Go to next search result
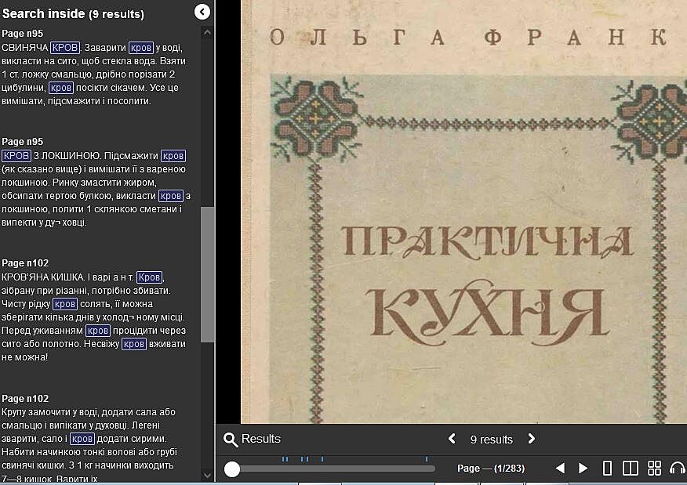This screenshot has height=485, width=687. [x=531, y=439]
